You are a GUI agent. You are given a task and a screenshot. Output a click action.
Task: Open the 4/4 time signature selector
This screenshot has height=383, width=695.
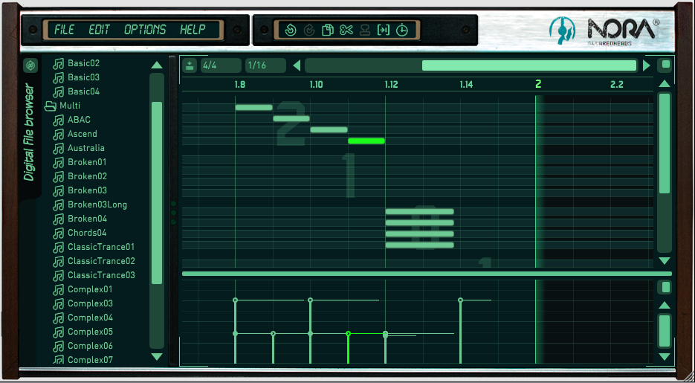tap(221, 65)
